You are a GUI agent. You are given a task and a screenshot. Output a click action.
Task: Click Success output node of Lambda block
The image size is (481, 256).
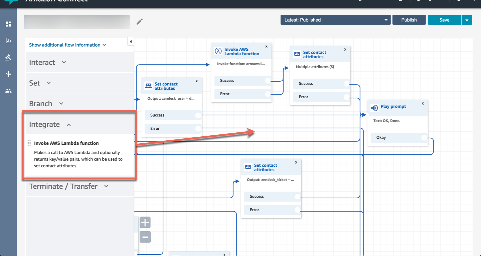[268, 81]
